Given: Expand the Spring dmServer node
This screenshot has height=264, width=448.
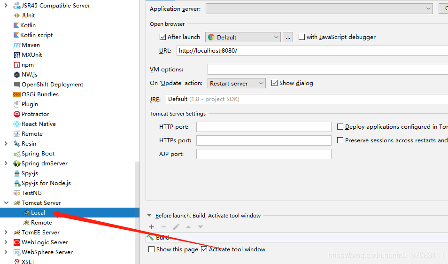Looking at the screenshot, I should [6, 163].
